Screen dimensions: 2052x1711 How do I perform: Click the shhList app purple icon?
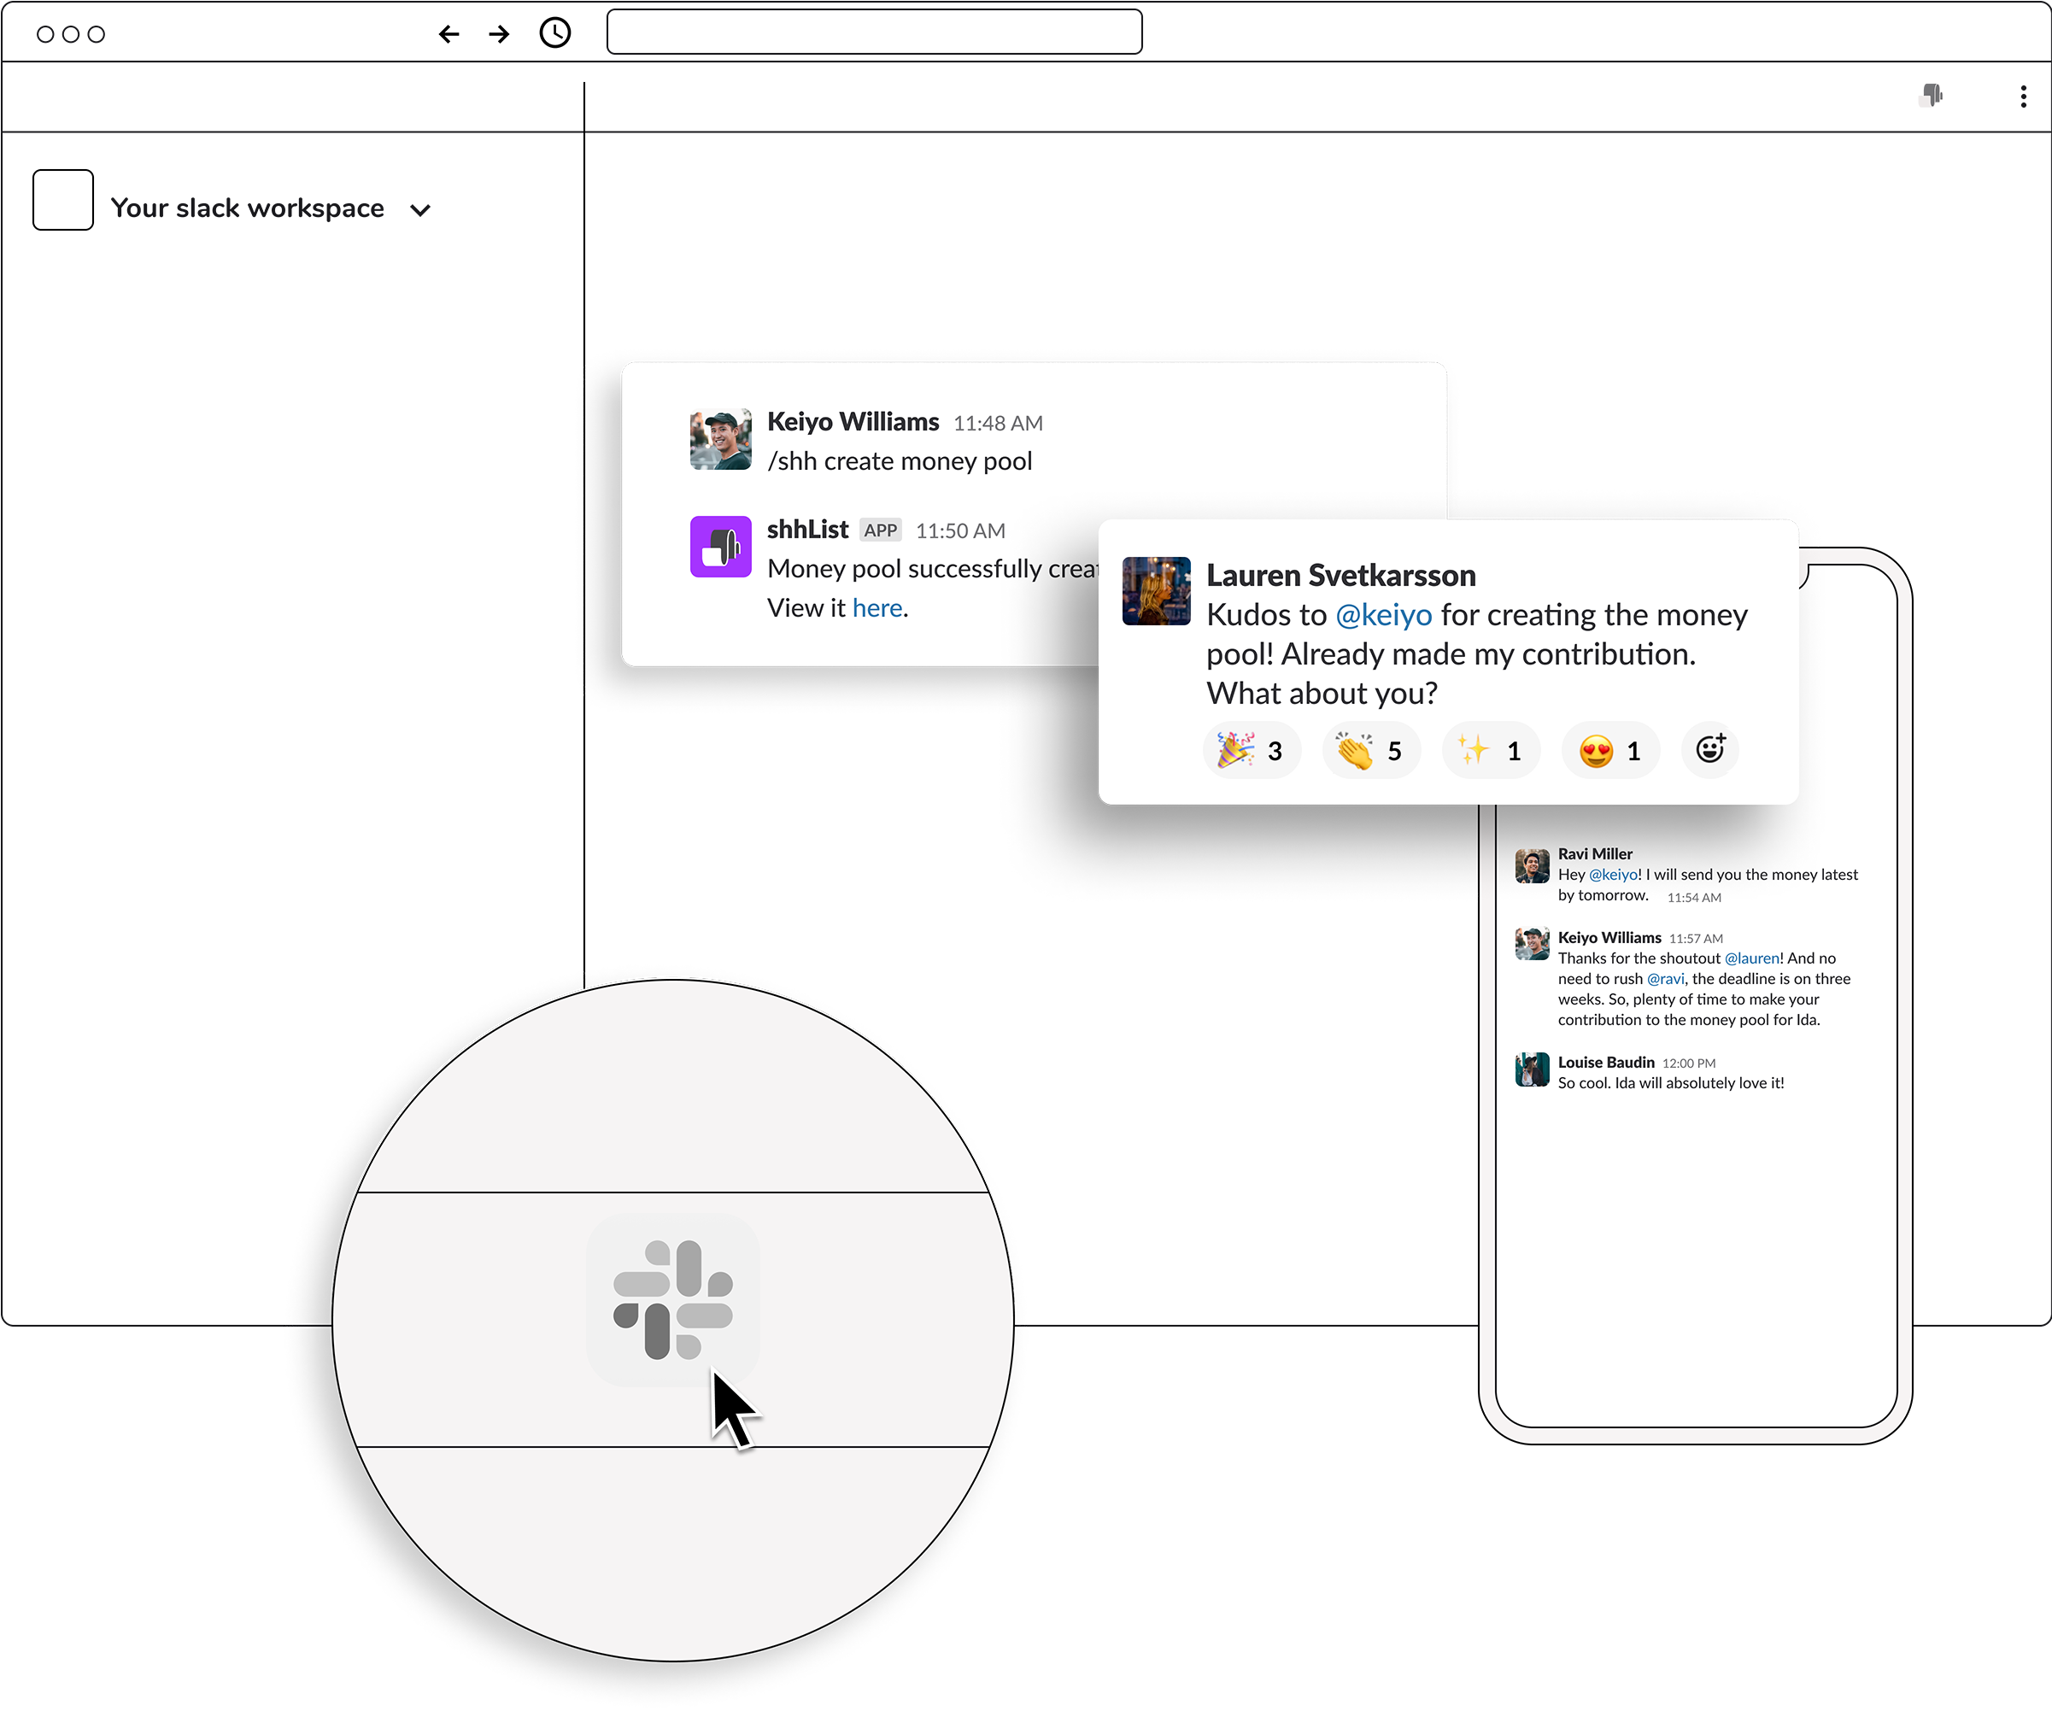720,546
